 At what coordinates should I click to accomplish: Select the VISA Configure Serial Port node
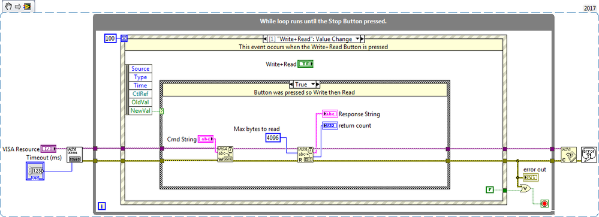74,154
